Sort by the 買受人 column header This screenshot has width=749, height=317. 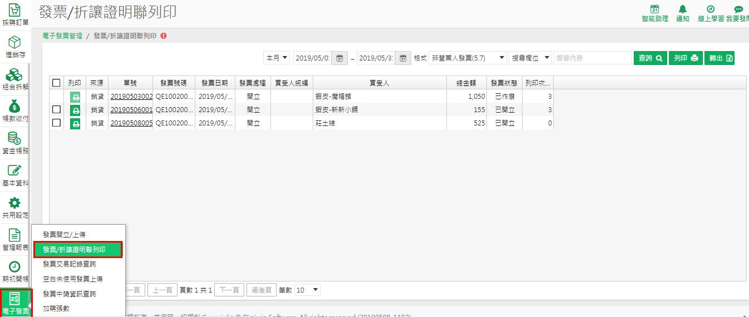(380, 83)
